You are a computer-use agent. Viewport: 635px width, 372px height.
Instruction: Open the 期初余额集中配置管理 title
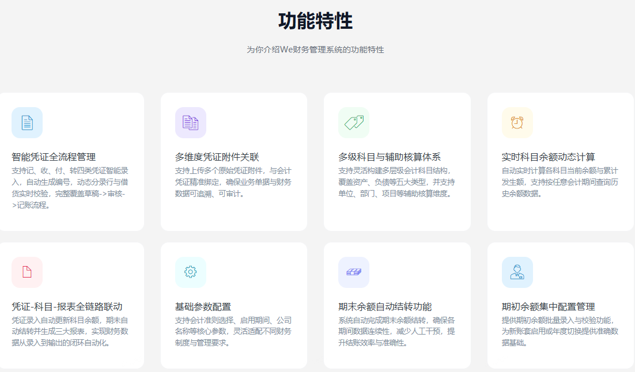click(549, 306)
